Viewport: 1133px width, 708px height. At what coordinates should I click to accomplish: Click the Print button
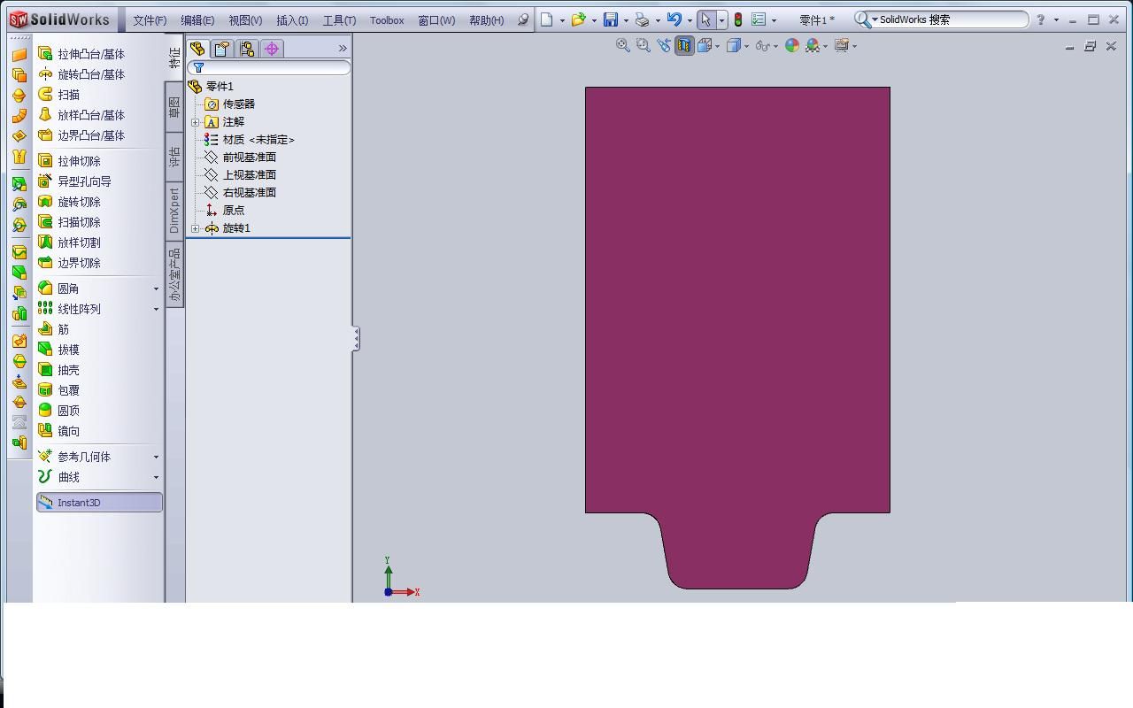tap(643, 19)
